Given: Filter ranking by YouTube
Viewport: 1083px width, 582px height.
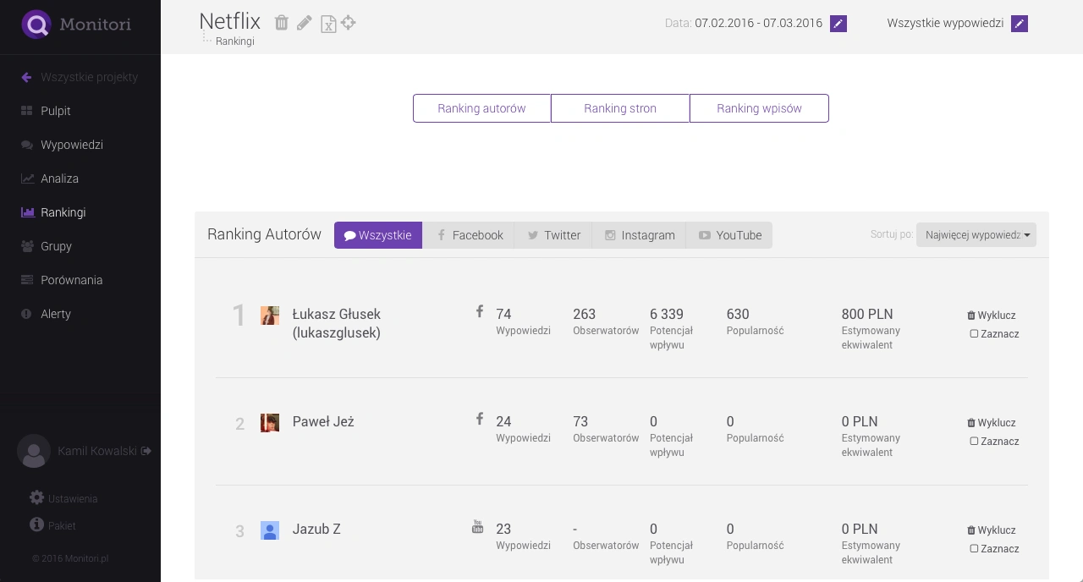Looking at the screenshot, I should pyautogui.click(x=729, y=235).
